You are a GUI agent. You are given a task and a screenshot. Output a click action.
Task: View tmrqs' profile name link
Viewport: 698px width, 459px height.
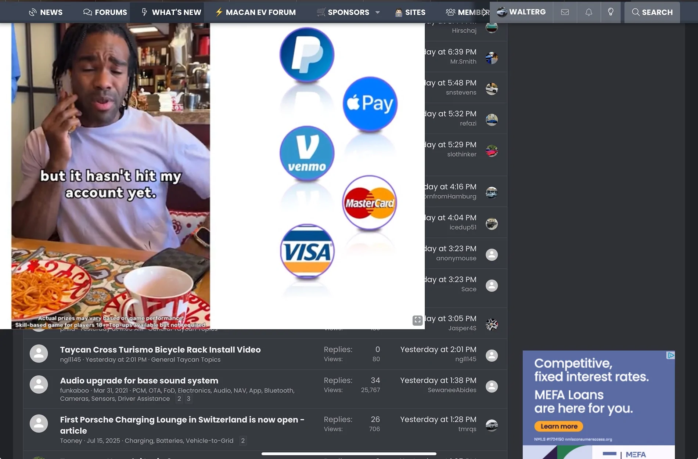(x=467, y=429)
